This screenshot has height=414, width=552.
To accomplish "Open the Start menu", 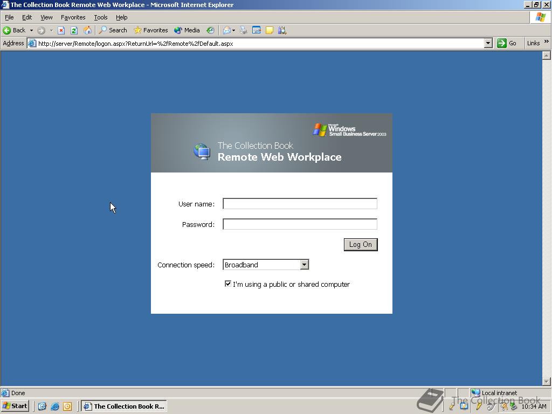I will (15, 406).
